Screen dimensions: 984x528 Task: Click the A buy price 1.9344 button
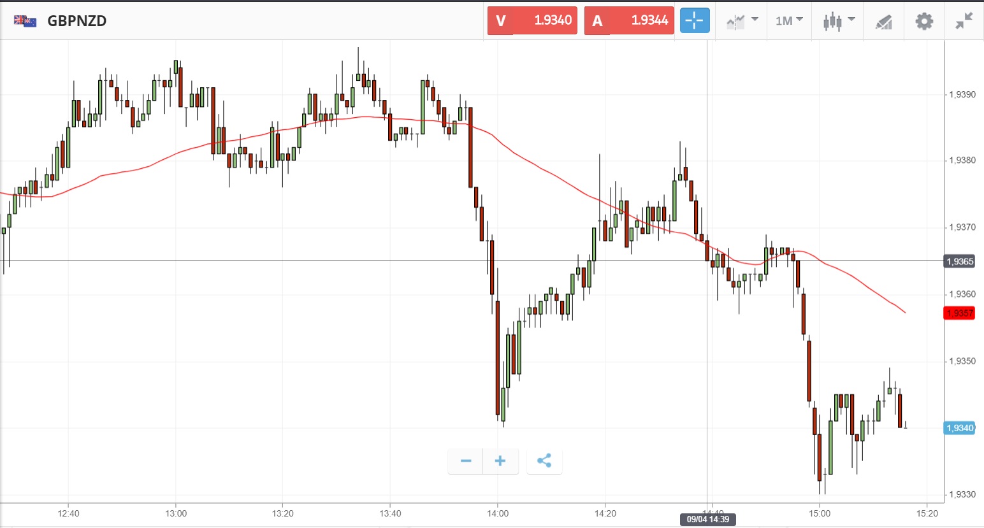point(629,21)
